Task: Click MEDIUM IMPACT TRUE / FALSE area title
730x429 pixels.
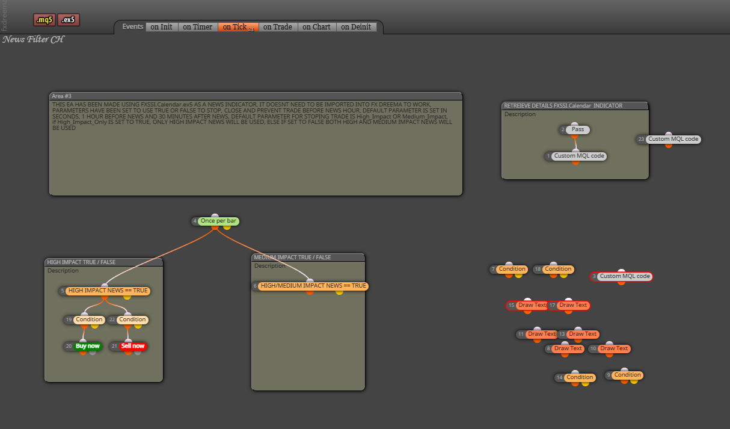Action: tap(308, 258)
